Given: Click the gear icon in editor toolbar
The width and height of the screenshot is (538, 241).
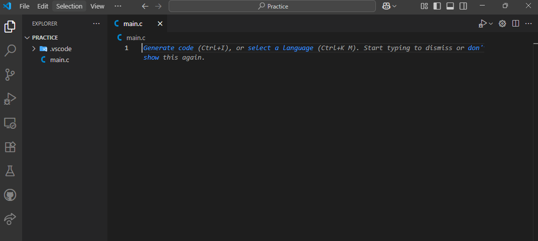Looking at the screenshot, I should tap(502, 24).
